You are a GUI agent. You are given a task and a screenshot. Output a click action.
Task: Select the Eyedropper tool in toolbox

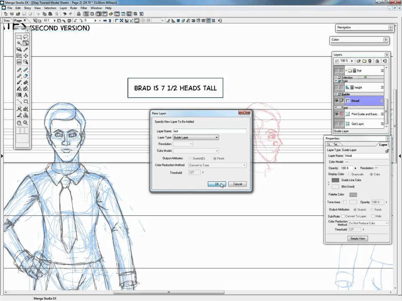click(x=26, y=49)
